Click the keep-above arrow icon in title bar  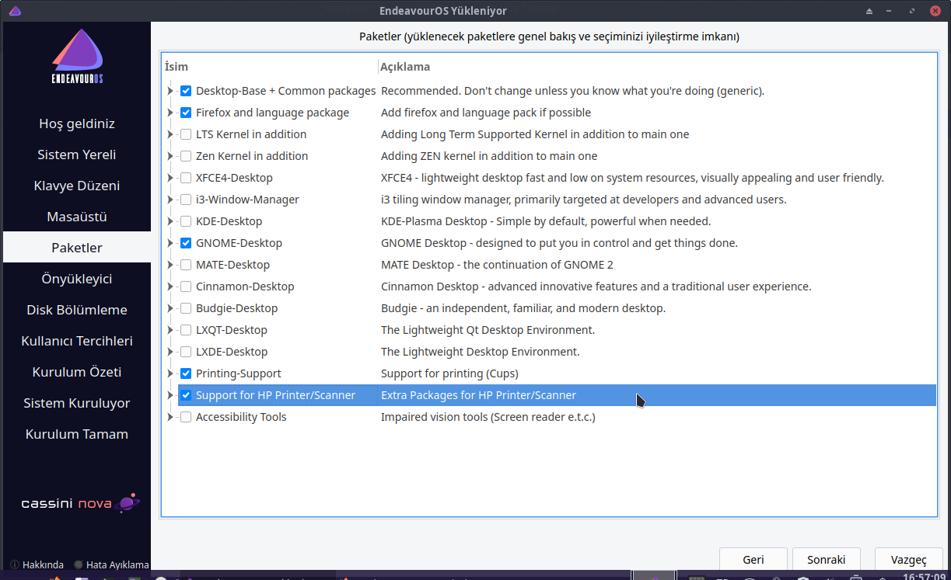click(869, 11)
